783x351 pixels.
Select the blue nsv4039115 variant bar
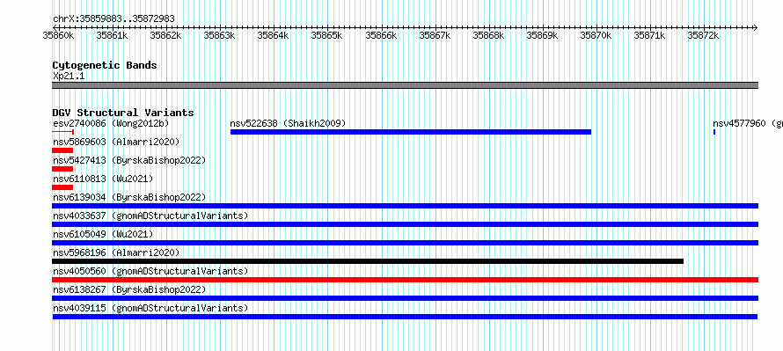coord(405,317)
